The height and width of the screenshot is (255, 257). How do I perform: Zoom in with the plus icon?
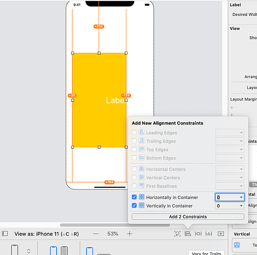click(x=129, y=234)
